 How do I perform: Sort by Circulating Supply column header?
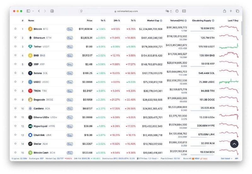click(202, 20)
